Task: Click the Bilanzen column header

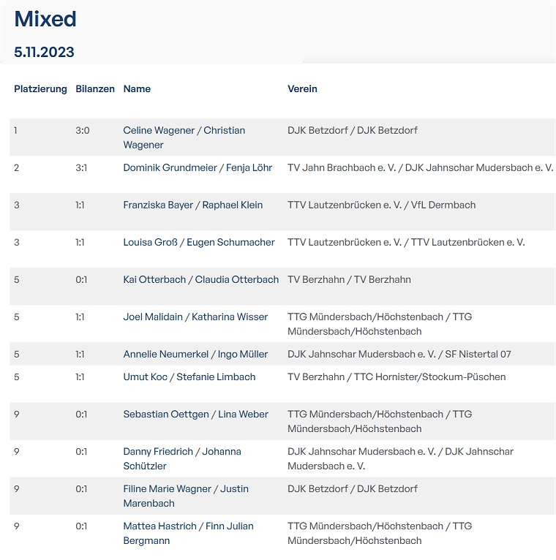Action: point(95,89)
